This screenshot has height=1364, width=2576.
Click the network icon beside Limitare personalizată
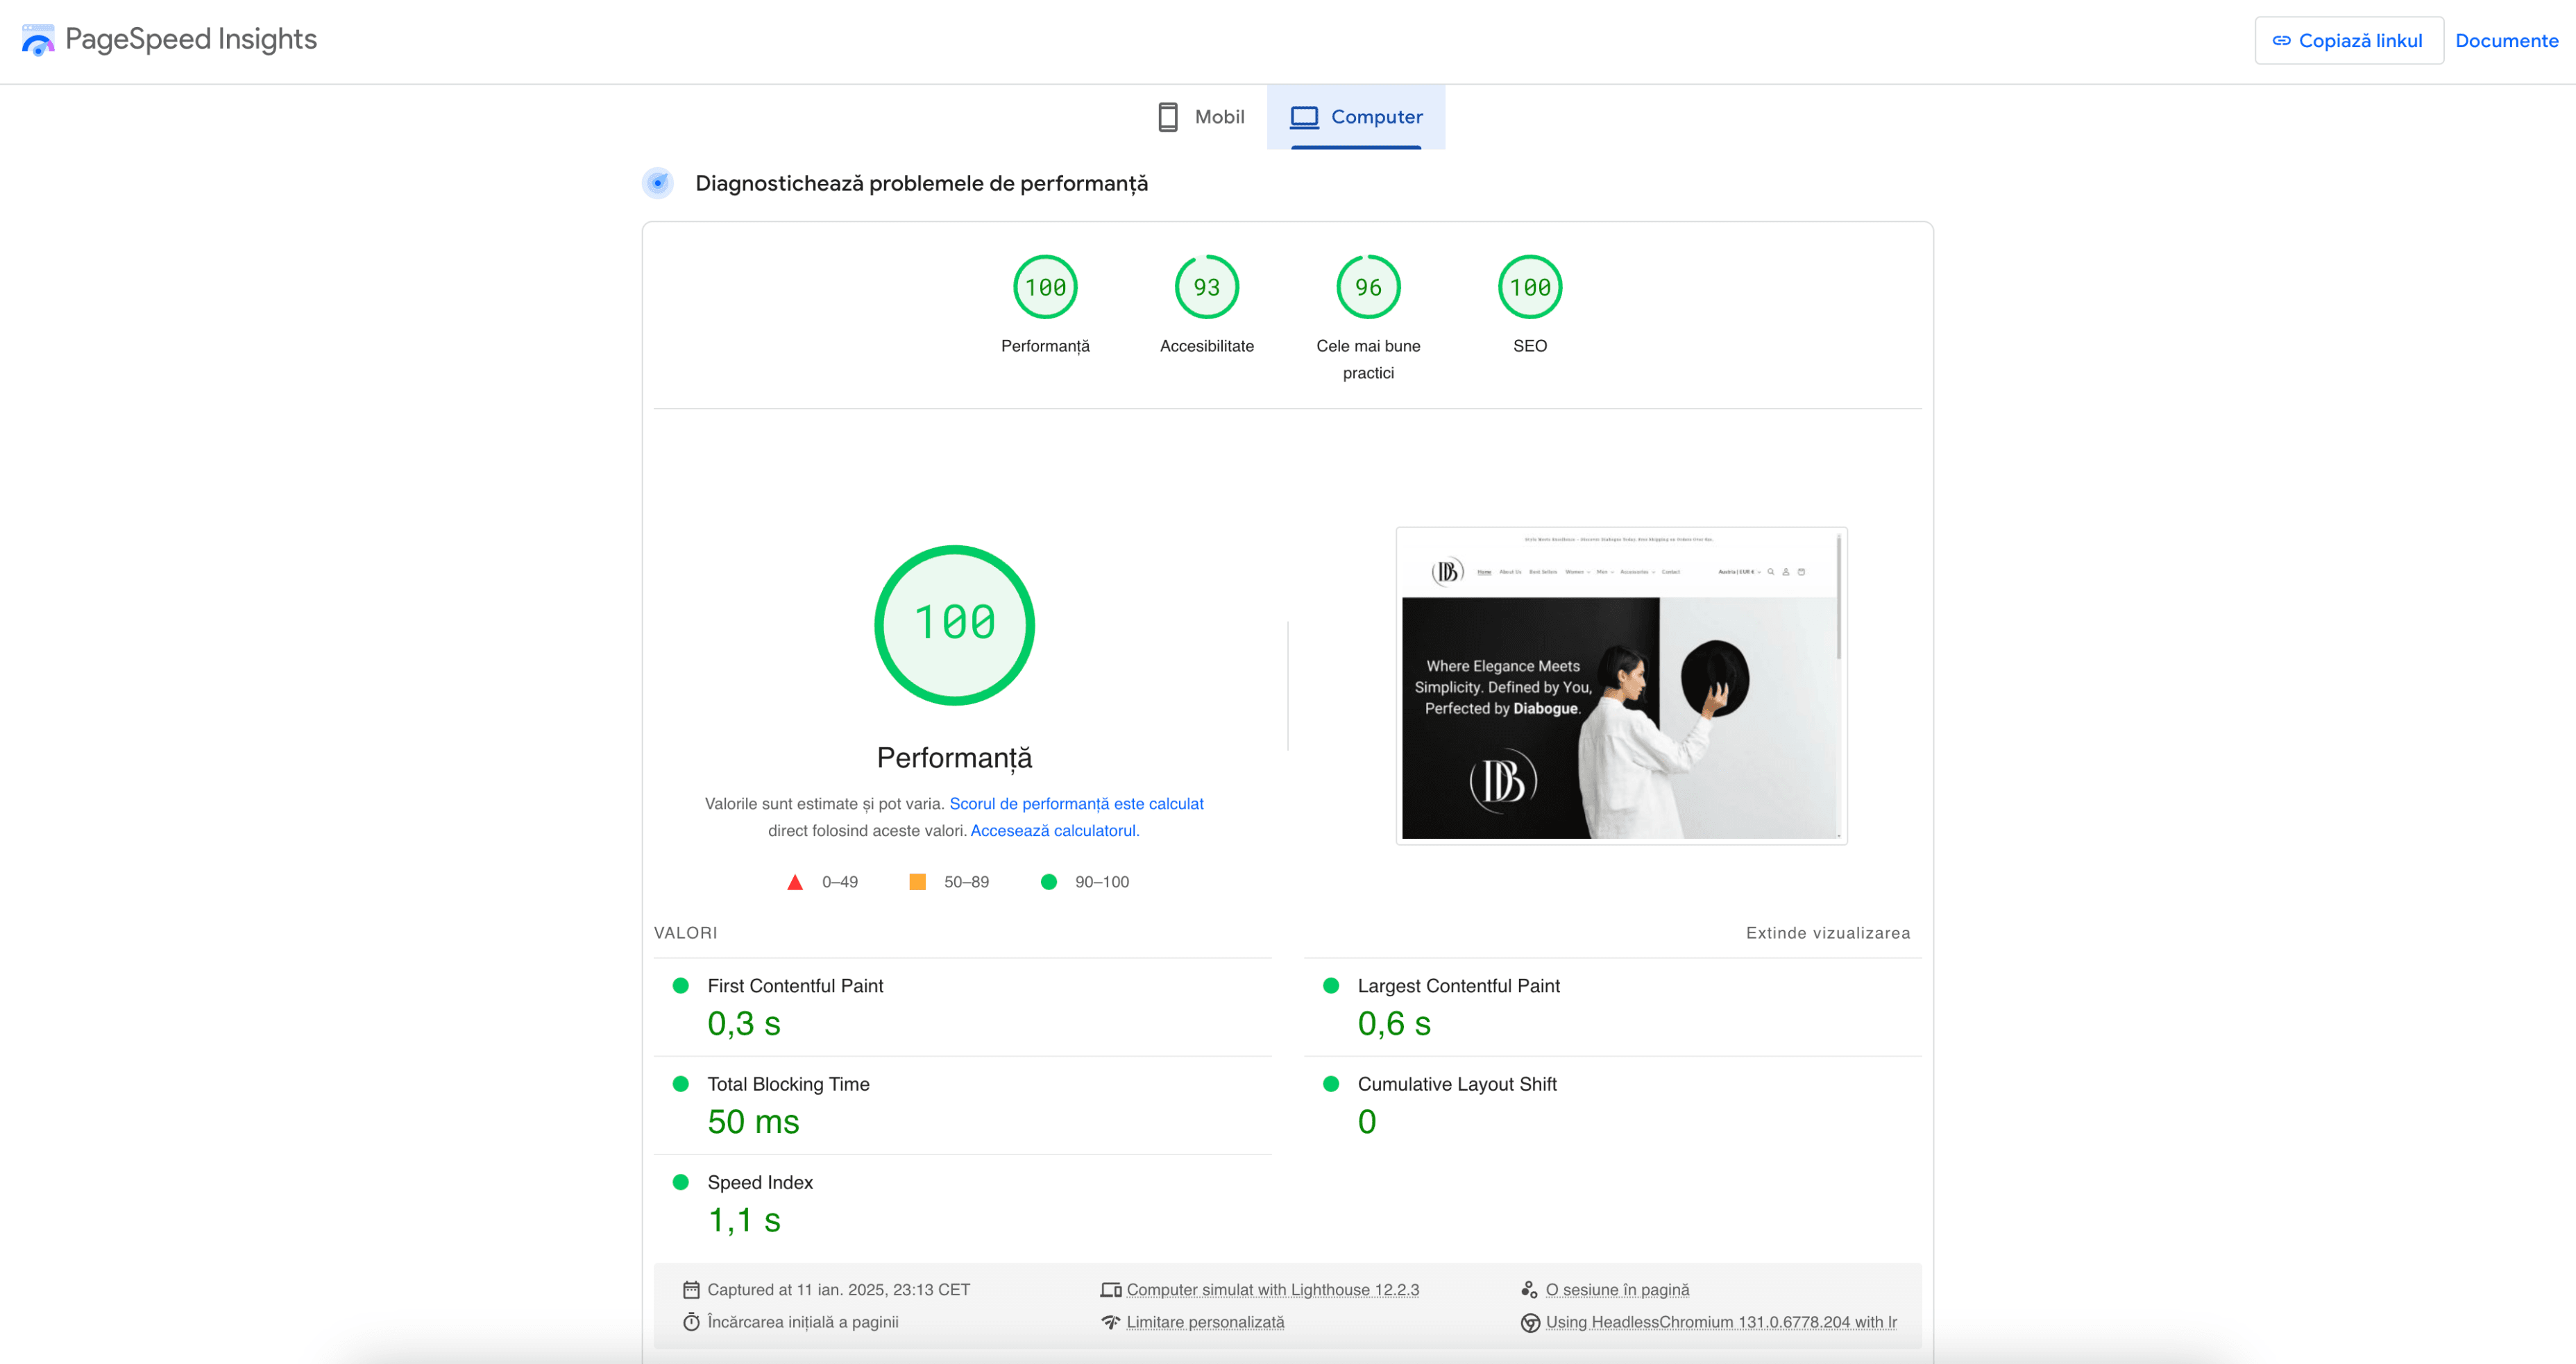pos(1110,1322)
